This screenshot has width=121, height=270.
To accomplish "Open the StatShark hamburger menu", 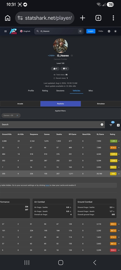I will [x=5, y=31].
